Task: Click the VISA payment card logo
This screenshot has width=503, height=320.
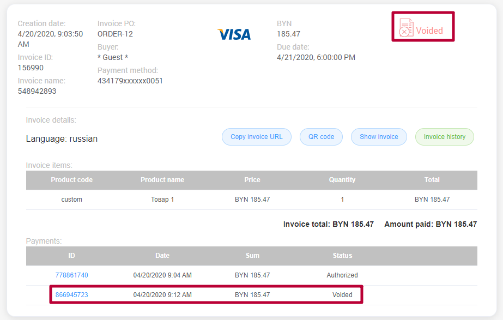Action: click(x=234, y=34)
